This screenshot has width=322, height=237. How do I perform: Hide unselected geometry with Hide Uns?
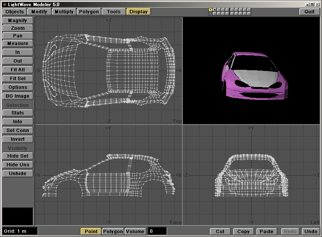pos(18,165)
